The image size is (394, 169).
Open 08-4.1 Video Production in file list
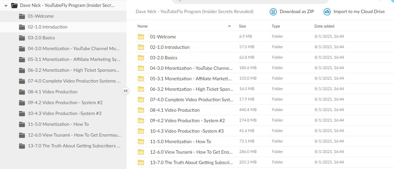[x=175, y=110]
